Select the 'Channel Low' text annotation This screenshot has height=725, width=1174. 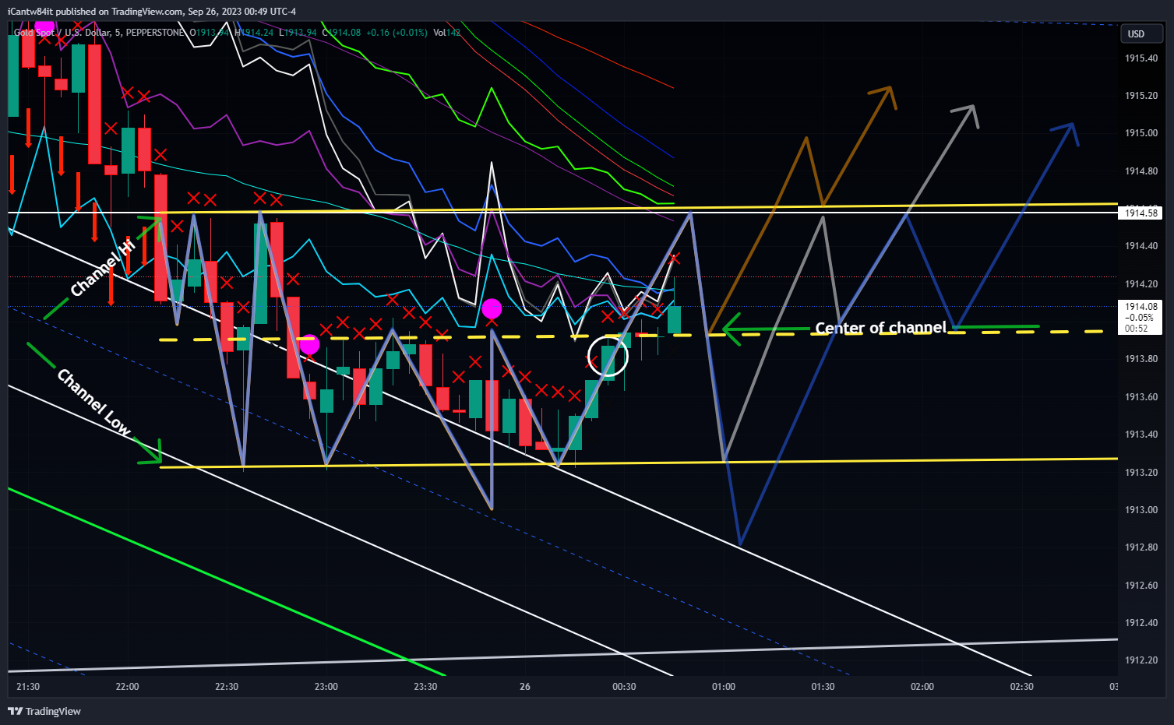93,402
